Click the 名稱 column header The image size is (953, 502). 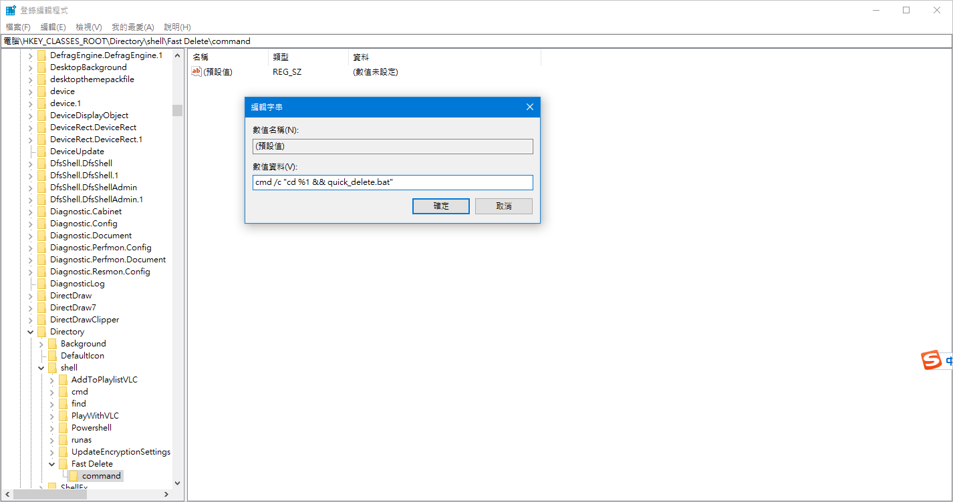pyautogui.click(x=228, y=57)
